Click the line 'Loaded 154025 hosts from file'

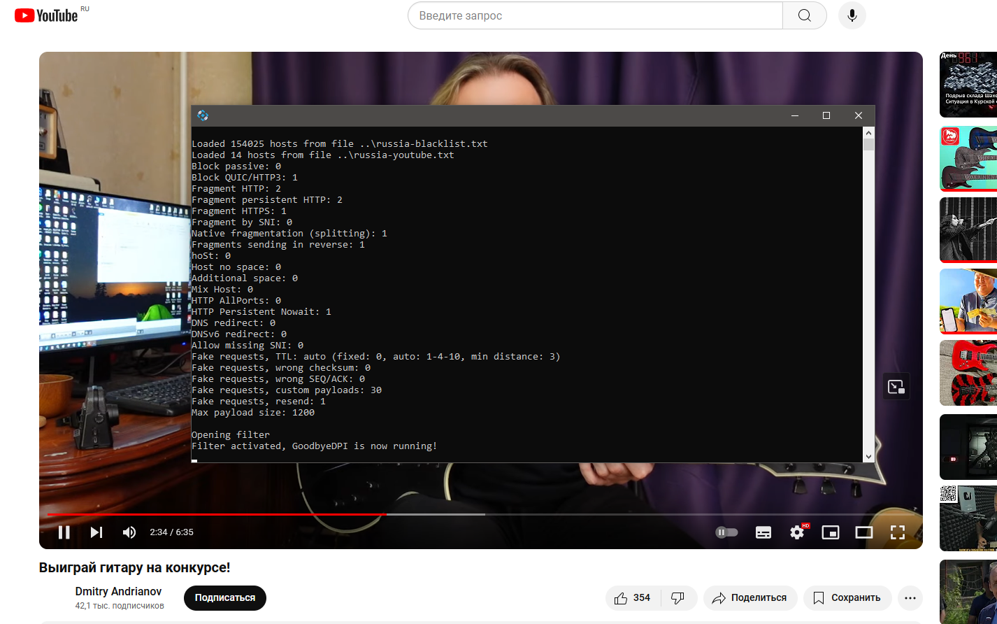(x=340, y=144)
